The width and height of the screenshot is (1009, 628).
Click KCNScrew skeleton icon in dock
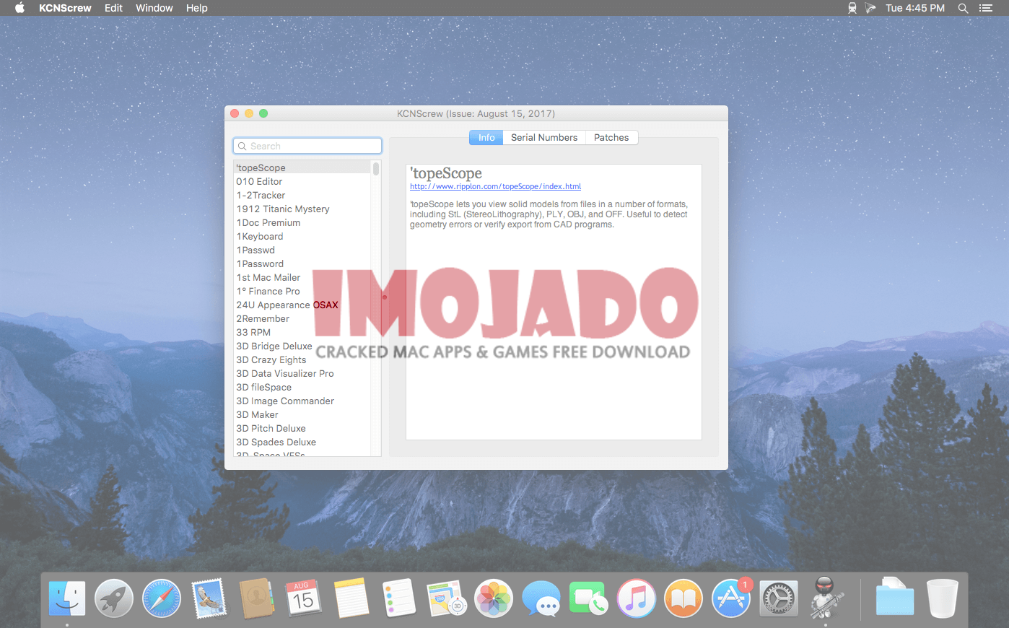826,597
